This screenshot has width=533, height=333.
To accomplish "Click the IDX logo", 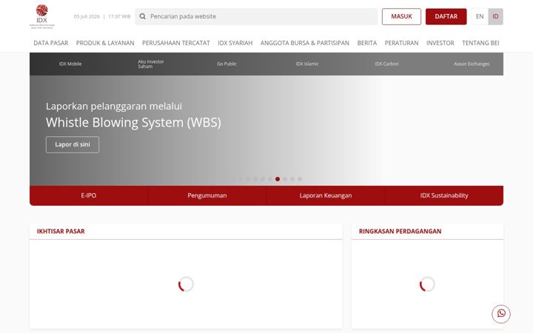I will (x=41, y=16).
